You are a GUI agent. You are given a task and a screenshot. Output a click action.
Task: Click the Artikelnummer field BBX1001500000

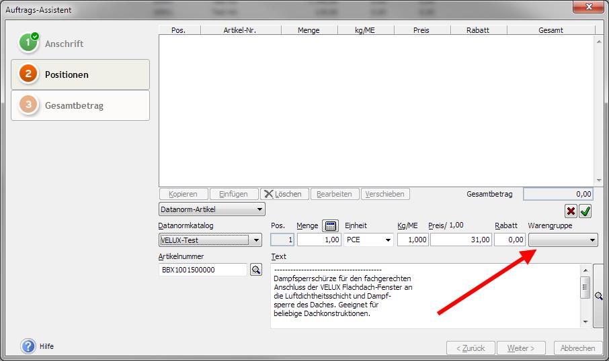[x=203, y=270]
